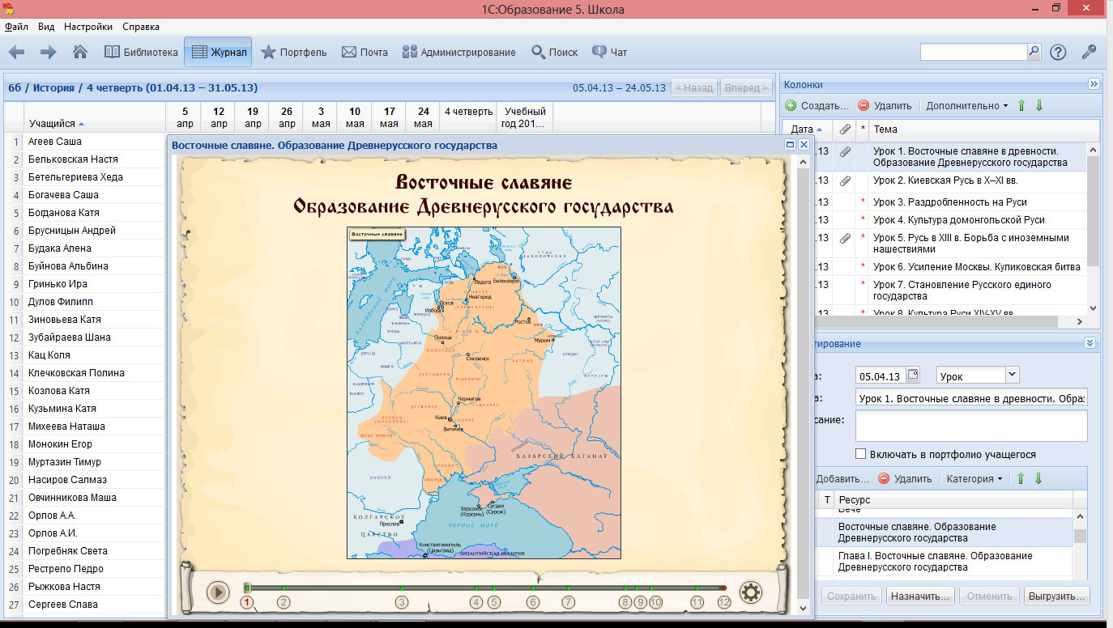Image resolution: width=1113 pixels, height=628 pixels.
Task: Move column down with green arrow in Колонки
Action: [1039, 105]
